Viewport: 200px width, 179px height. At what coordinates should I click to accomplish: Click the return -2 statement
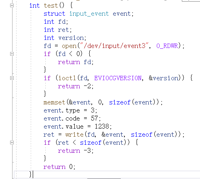pos(76,86)
